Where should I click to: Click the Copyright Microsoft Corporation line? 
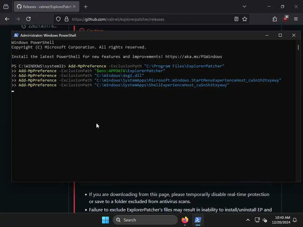pyautogui.click(x=79, y=47)
